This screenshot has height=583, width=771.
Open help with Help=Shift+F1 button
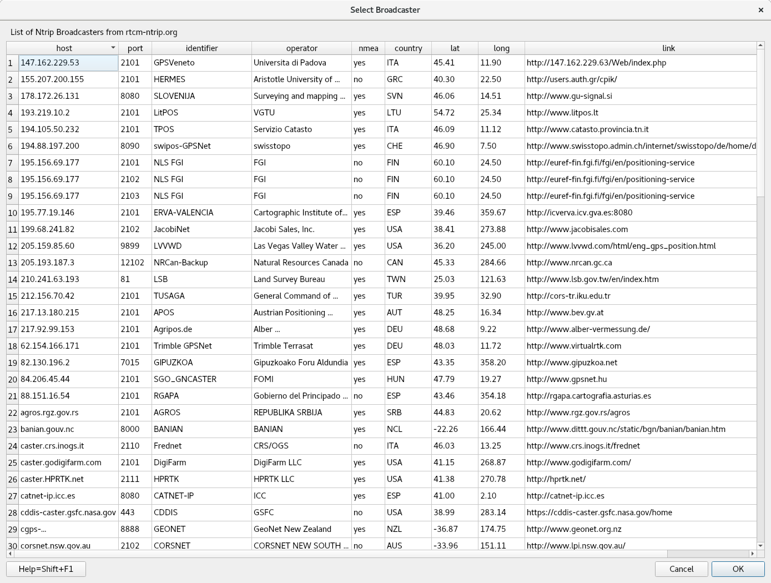pyautogui.click(x=46, y=569)
